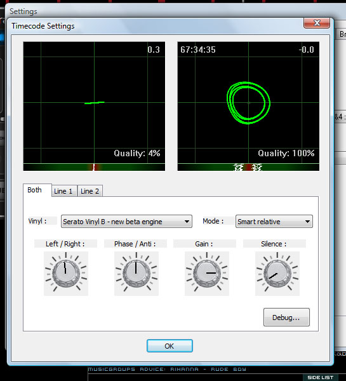346x381 pixels.
Task: Click the 'Left / Right :' label
Action: 65,244
